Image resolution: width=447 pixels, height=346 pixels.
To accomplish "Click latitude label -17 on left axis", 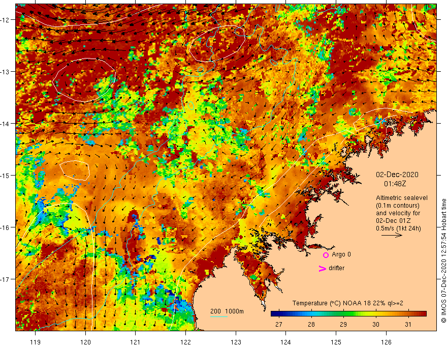I will point(6,279).
